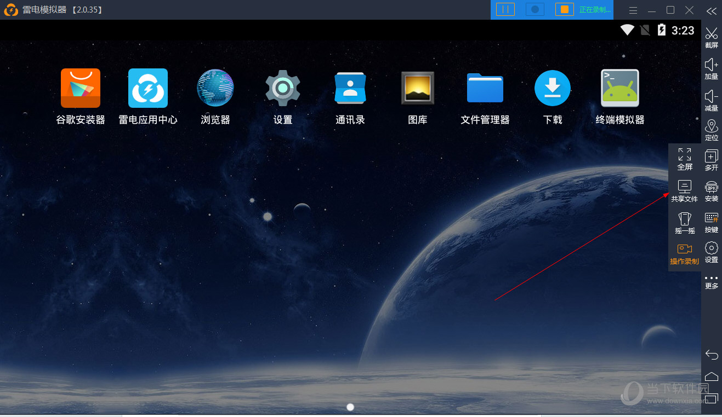Open 共享文件 shared folder
The image size is (722, 417).
(x=685, y=191)
